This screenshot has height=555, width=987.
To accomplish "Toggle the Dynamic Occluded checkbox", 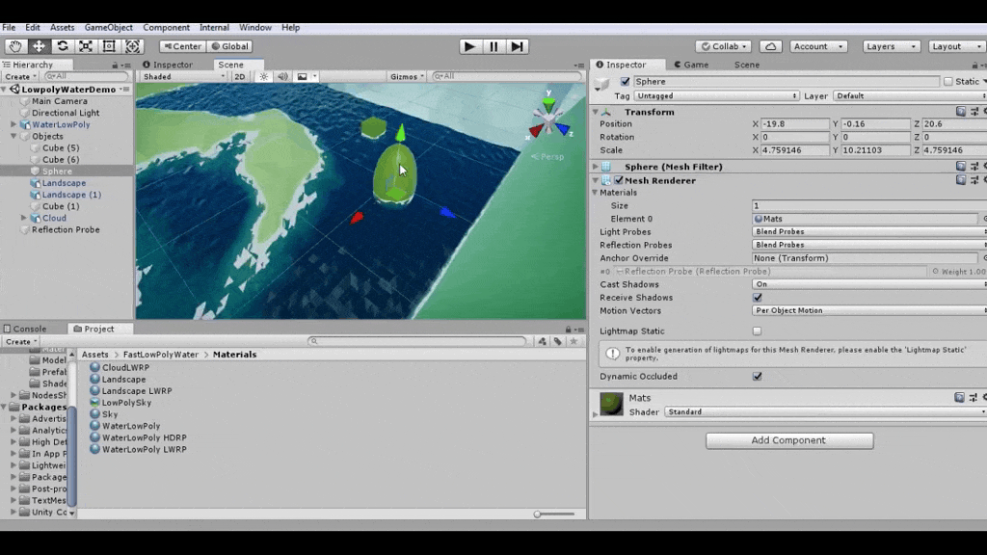I will click(757, 377).
